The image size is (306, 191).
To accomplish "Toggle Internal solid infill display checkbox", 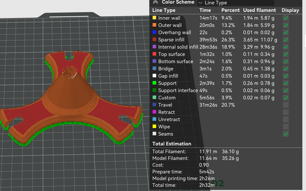I will (x=286, y=47).
